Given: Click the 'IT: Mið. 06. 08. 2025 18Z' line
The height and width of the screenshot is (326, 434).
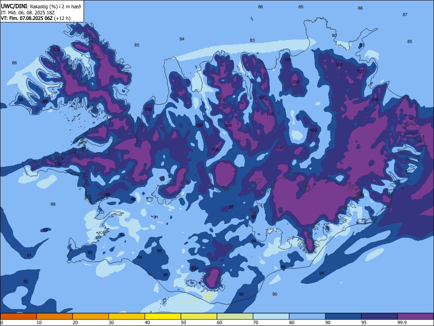Looking at the screenshot, I should [x=28, y=13].
